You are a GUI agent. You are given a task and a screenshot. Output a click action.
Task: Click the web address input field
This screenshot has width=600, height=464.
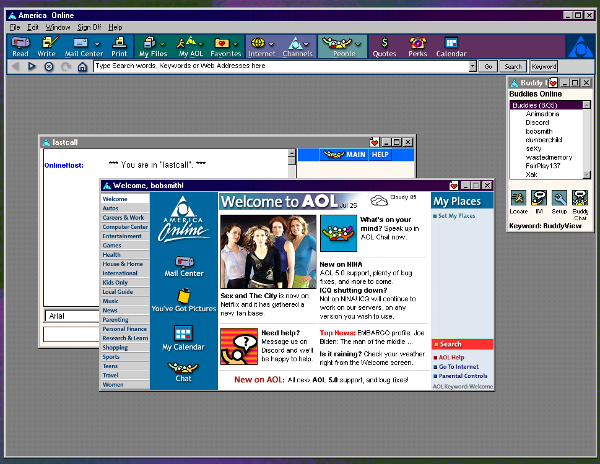click(x=281, y=66)
